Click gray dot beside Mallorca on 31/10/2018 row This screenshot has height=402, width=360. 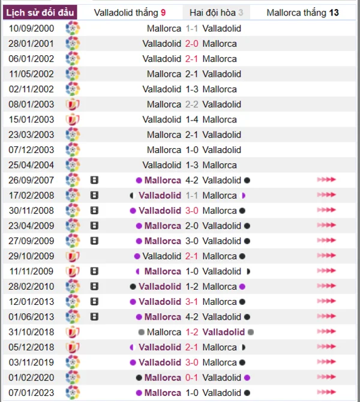pyautogui.click(x=141, y=332)
